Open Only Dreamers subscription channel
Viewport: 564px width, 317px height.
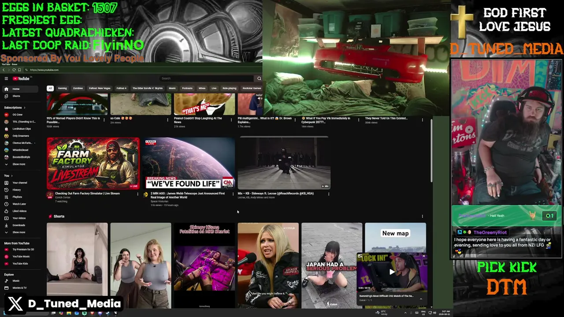point(21,136)
